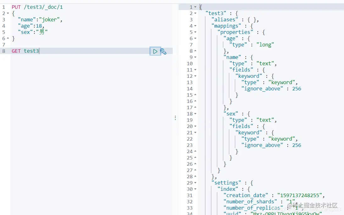Collapse "fields" at response line 20

[195, 126]
